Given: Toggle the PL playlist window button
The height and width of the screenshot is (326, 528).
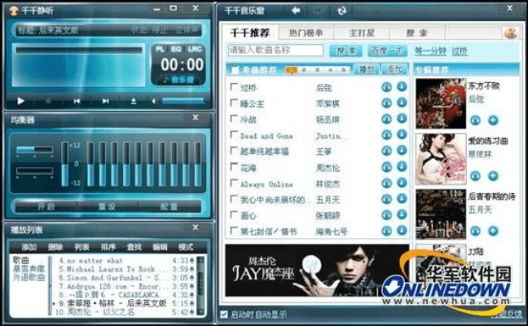Looking at the screenshot, I should point(161,50).
